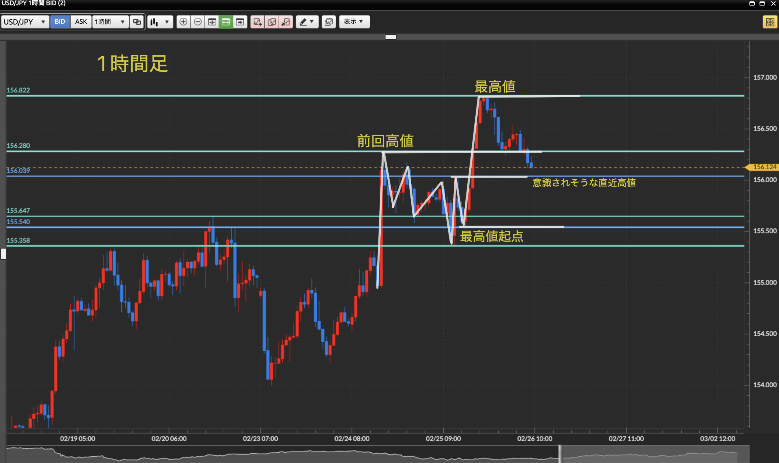779x463 pixels.
Task: Click the bottom chart navigator scroll handle
Action: pyautogui.click(x=560, y=454)
